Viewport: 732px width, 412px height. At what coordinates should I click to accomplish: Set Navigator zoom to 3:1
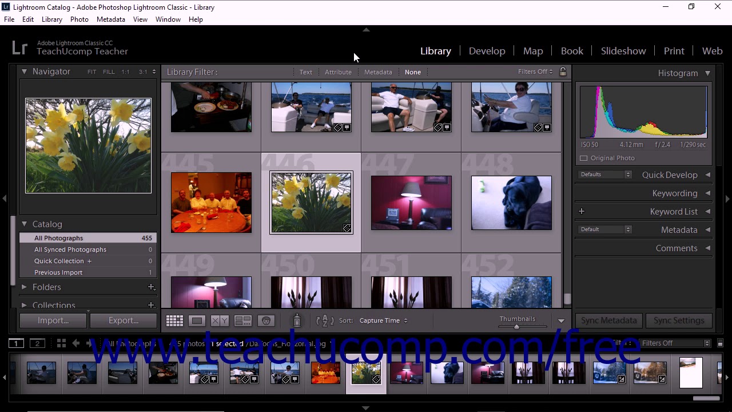coord(143,72)
